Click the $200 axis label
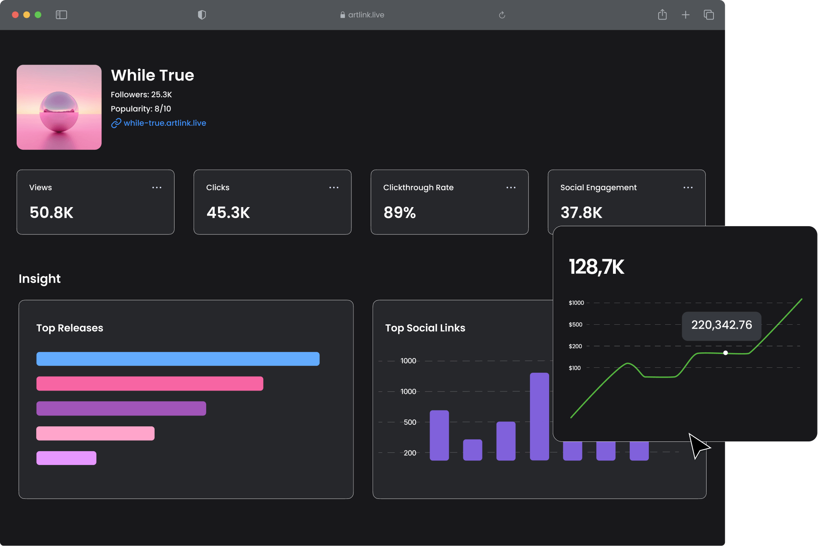This screenshot has width=818, height=546. pyautogui.click(x=575, y=346)
